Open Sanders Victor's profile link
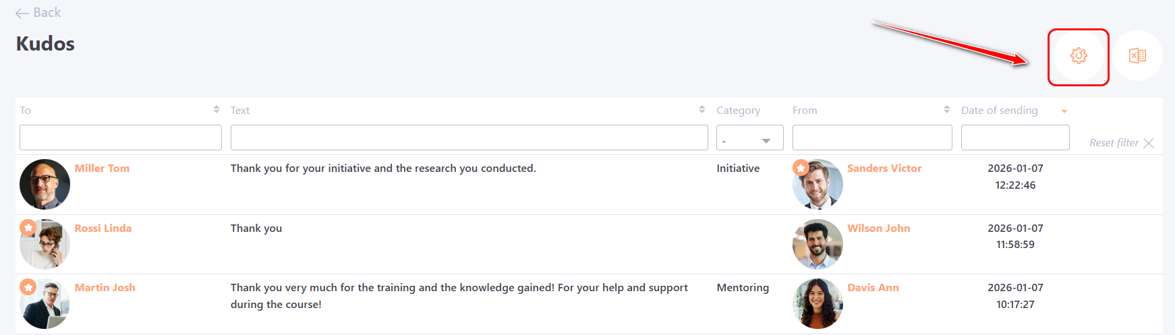This screenshot has width=1175, height=335. 884,169
